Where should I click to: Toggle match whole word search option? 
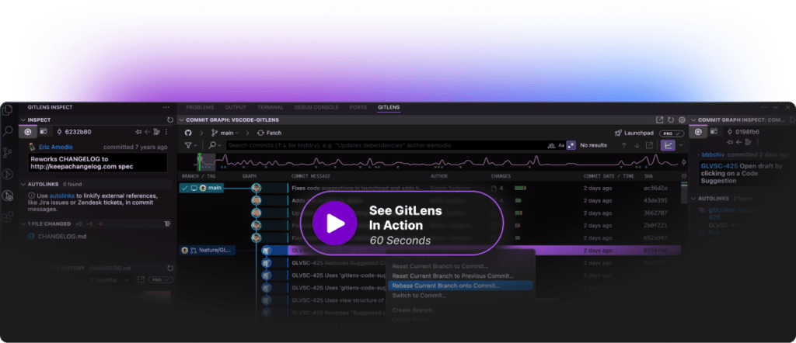551,145
